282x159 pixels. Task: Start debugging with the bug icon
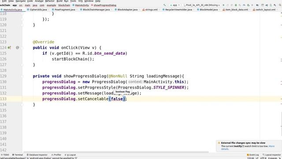[236, 5]
